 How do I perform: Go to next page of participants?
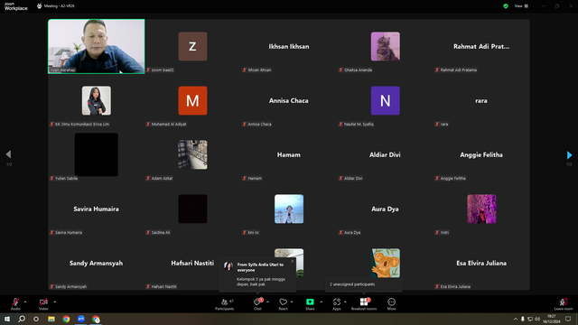pos(569,154)
